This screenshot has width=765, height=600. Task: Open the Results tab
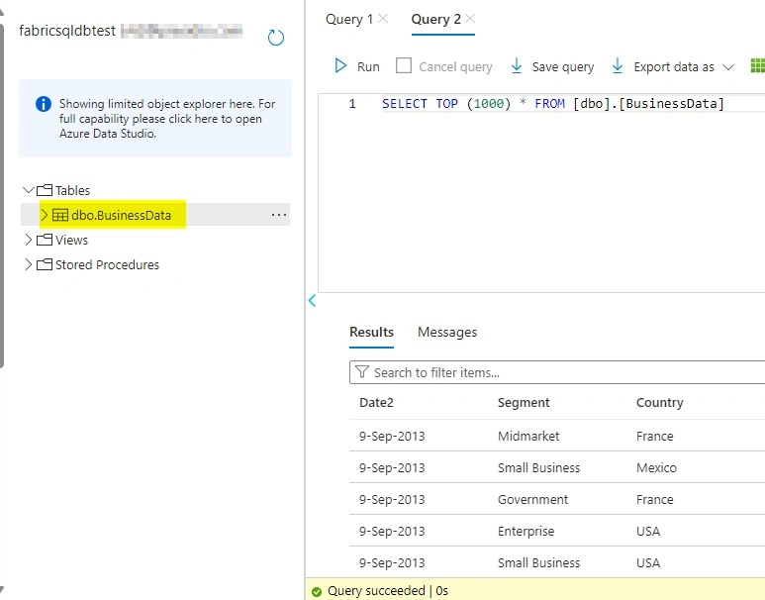click(x=372, y=332)
